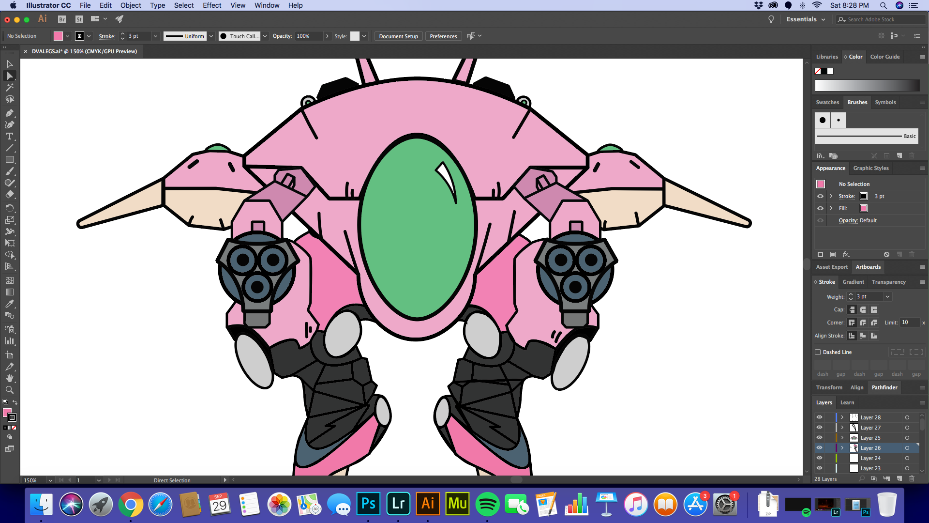The height and width of the screenshot is (523, 929).
Task: Toggle Stroke attribute visibility in Appearance
Action: click(820, 196)
